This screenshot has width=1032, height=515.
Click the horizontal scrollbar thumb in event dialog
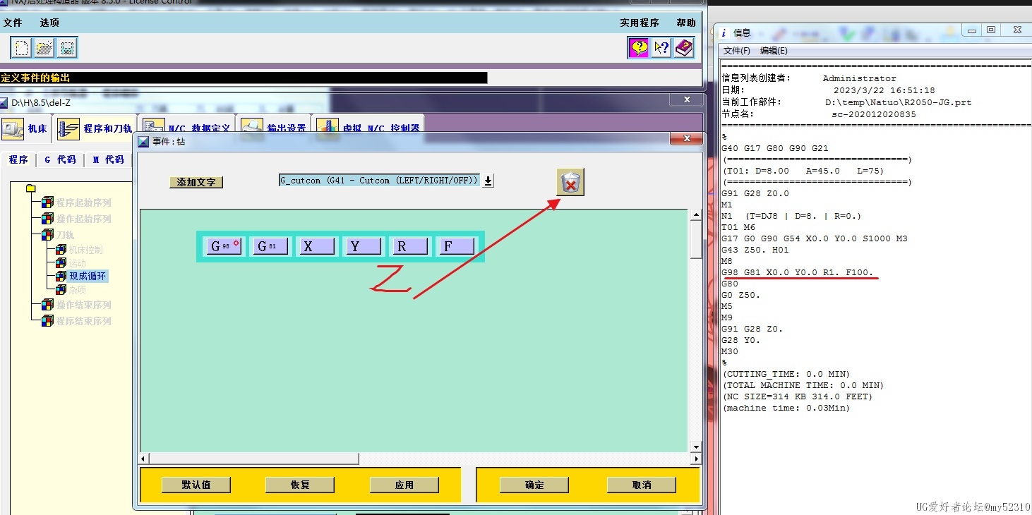click(x=254, y=459)
